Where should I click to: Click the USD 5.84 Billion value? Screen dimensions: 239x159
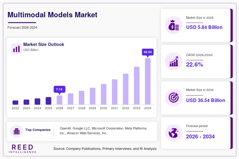[204, 27]
